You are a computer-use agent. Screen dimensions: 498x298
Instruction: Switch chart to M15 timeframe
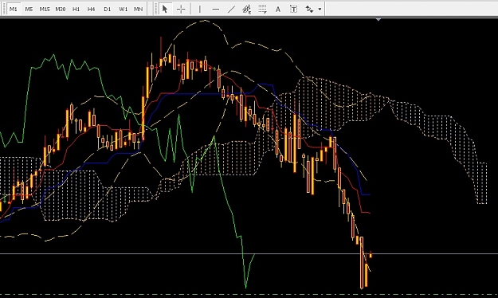[45, 9]
